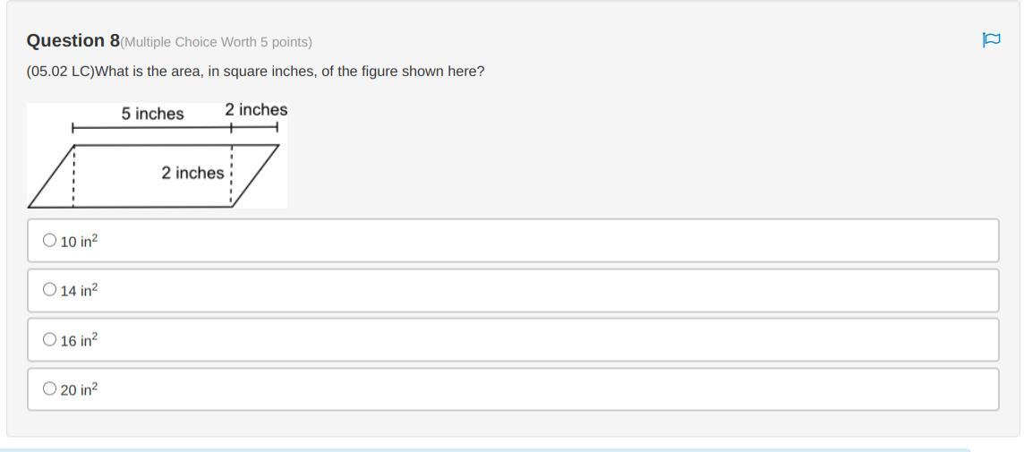Click the '16 in²' answer label text
Viewport: 1024px width, 452px height.
pyautogui.click(x=79, y=340)
